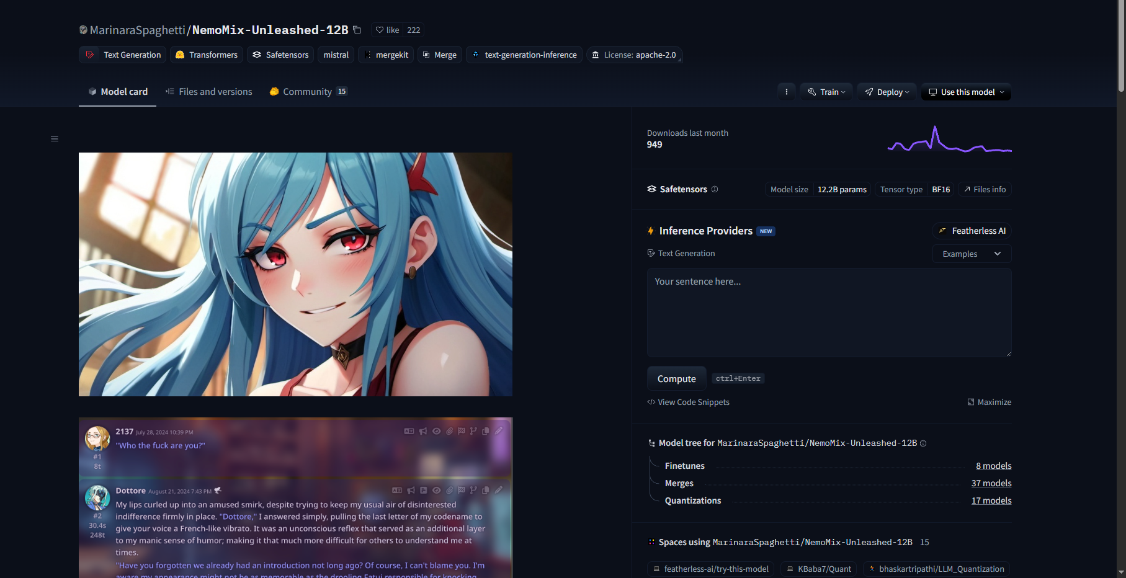
Task: Open the 37 models Merges link
Action: coord(991,483)
